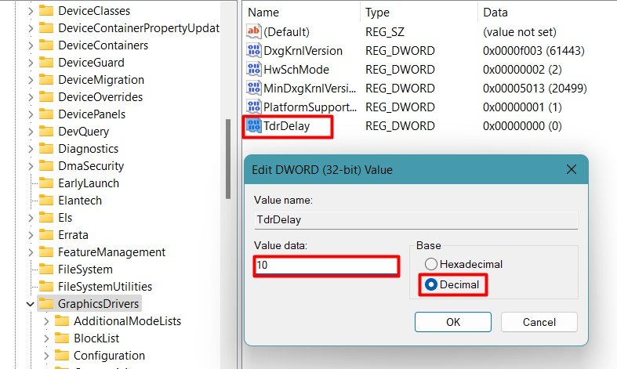This screenshot has width=617, height=369.
Task: Click the FeatureManagement folder icon
Action: (46, 252)
